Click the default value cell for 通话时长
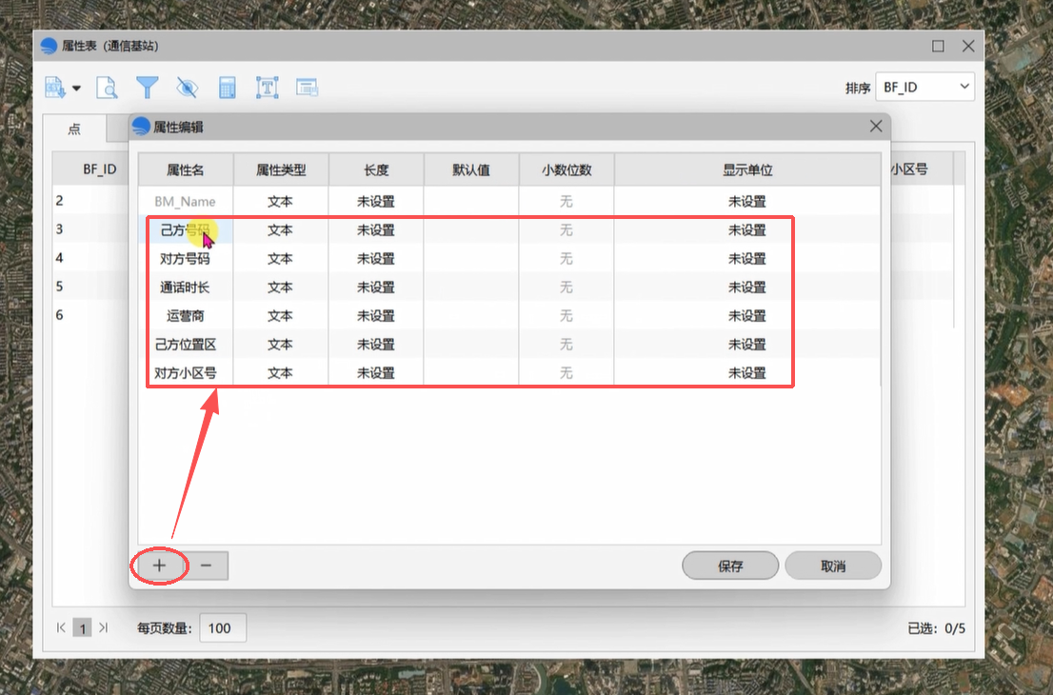This screenshot has width=1053, height=695. (471, 288)
